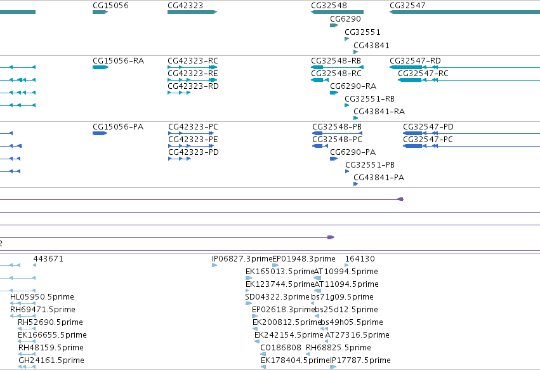The width and height of the screenshot is (540, 370).
Task: Select the IP06827.3prime EST label
Action: point(242,259)
